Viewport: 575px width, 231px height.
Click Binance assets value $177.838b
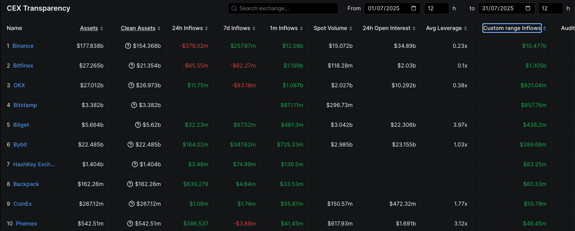coord(90,46)
